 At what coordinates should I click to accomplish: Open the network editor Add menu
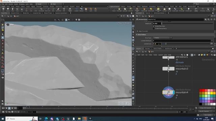(x=139, y=55)
